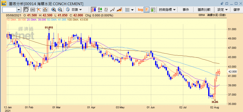Screen dimensions: 243x112
Task: Click the 事件 button
Action: tap(186, 10)
